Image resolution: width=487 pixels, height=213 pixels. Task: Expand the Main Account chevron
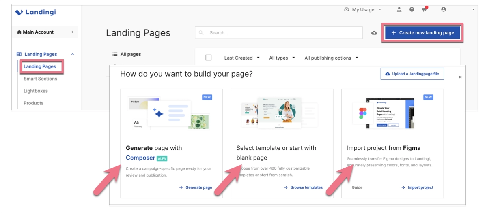(x=72, y=32)
